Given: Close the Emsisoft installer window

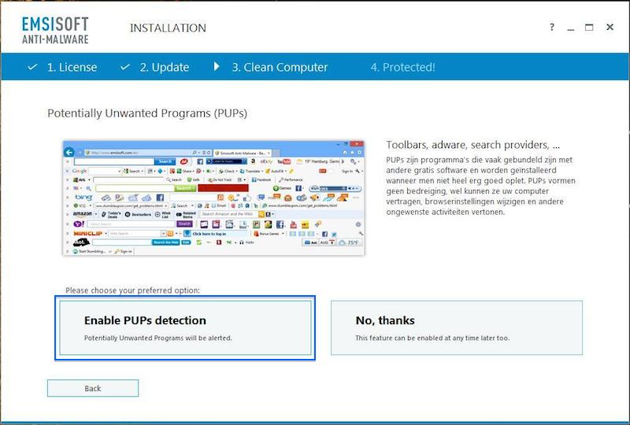Looking at the screenshot, I should pos(610,27).
